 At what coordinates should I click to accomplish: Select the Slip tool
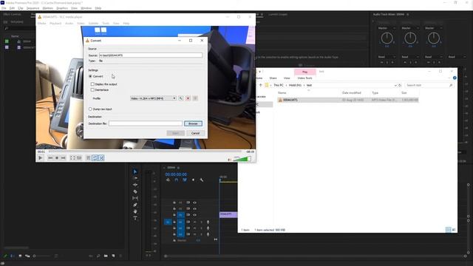135,198
